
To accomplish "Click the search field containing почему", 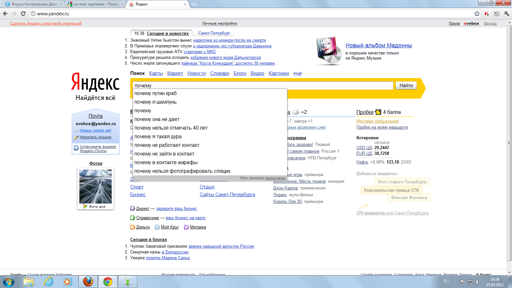I will (x=263, y=85).
